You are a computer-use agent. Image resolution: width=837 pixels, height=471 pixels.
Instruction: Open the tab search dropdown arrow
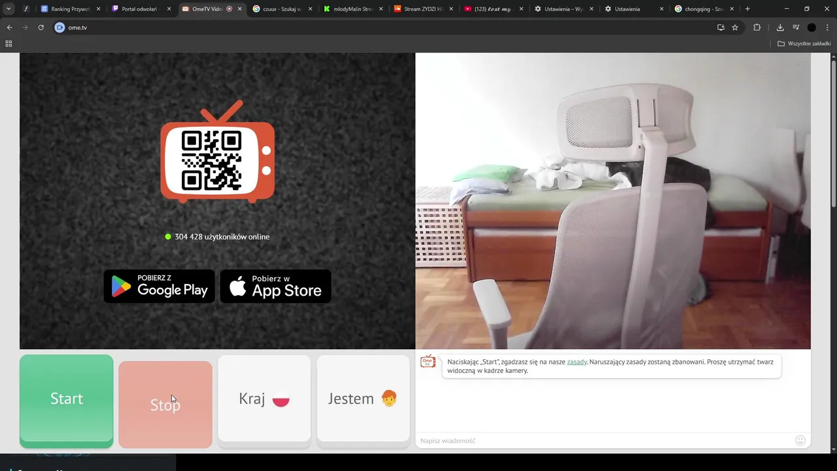(x=9, y=9)
